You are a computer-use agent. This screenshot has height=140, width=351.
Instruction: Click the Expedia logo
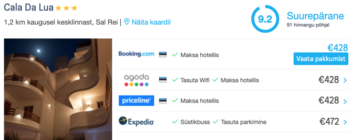pos(136,121)
